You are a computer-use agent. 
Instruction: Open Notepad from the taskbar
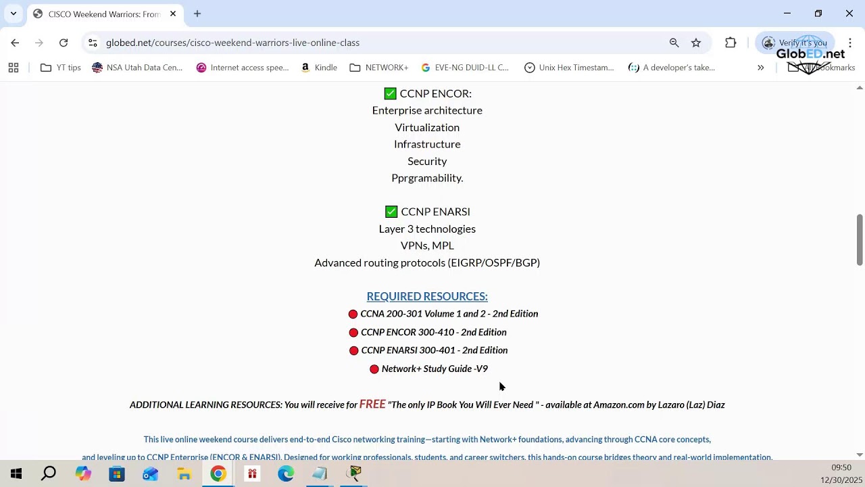[x=320, y=474]
